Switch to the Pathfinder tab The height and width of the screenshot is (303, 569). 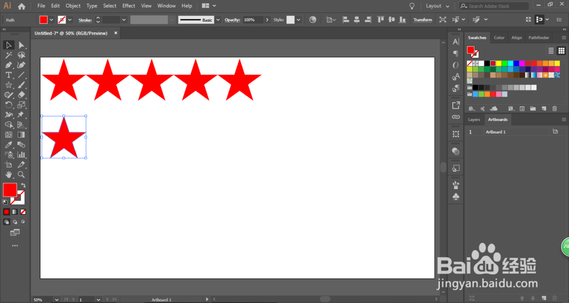point(538,37)
